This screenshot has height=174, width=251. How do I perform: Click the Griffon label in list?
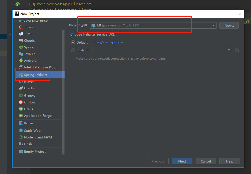coord(29,102)
